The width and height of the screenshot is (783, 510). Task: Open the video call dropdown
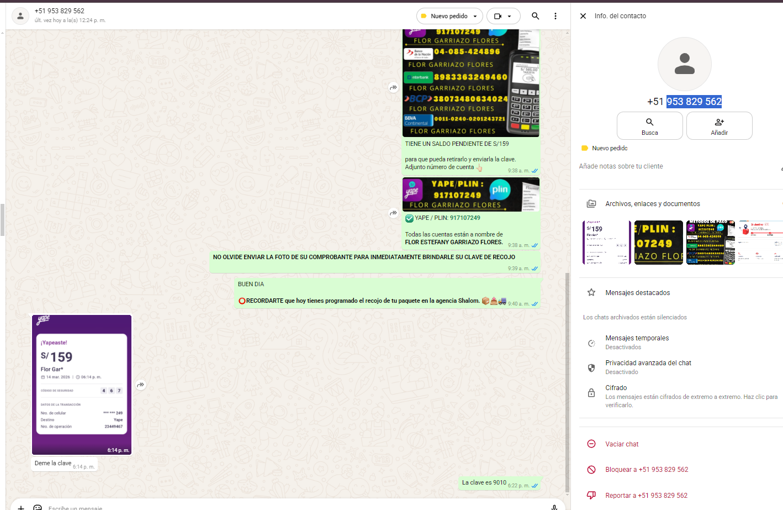pyautogui.click(x=503, y=16)
